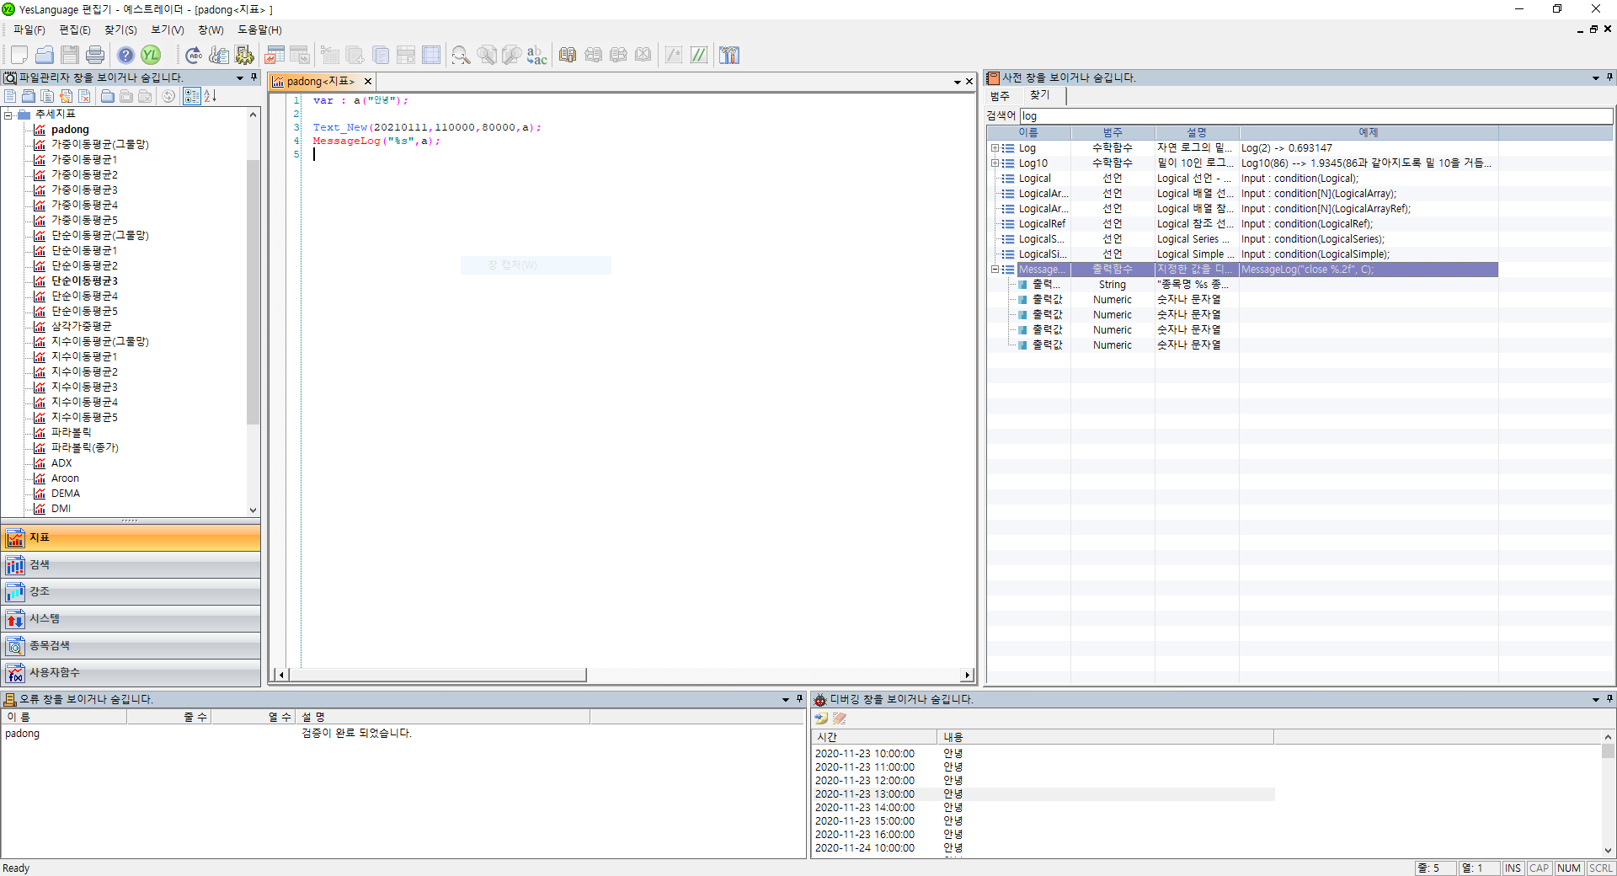This screenshot has width=1617, height=876.
Task: Toggle the A-Z sort button in file manager
Action: pyautogui.click(x=211, y=96)
